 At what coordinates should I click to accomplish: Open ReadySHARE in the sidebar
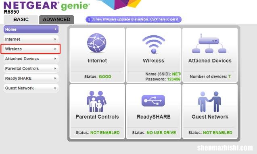pos(31,78)
